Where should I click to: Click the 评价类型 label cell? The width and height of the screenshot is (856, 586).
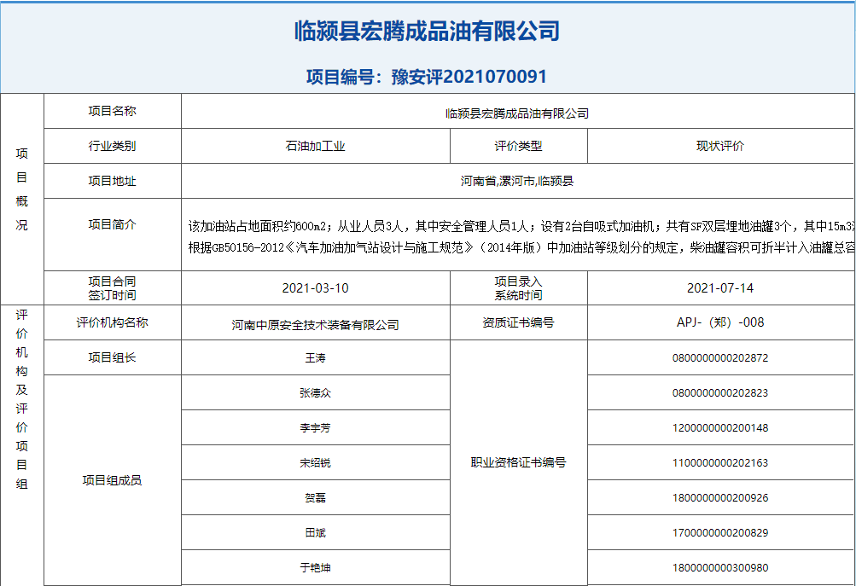point(518,146)
